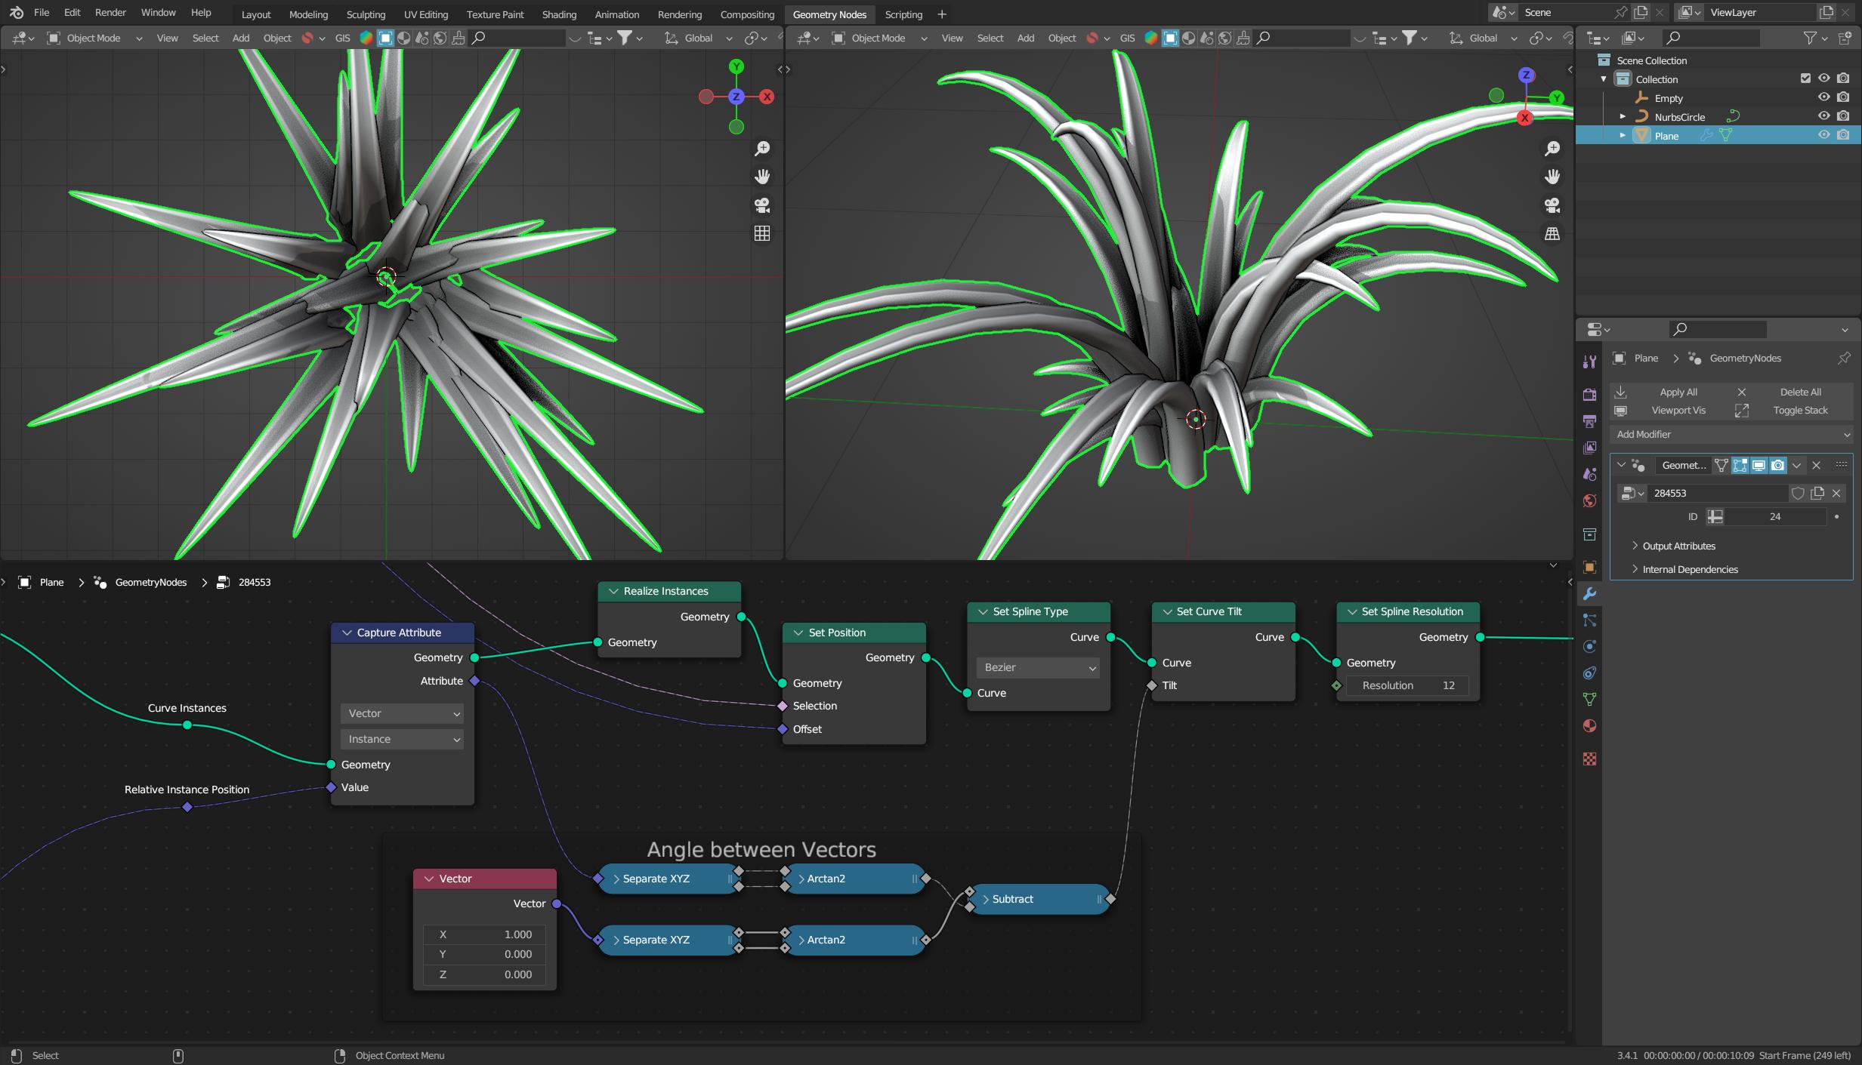This screenshot has width=1862, height=1065.
Task: Click zoom magnifier gizmo in right viewport
Action: 1552,149
